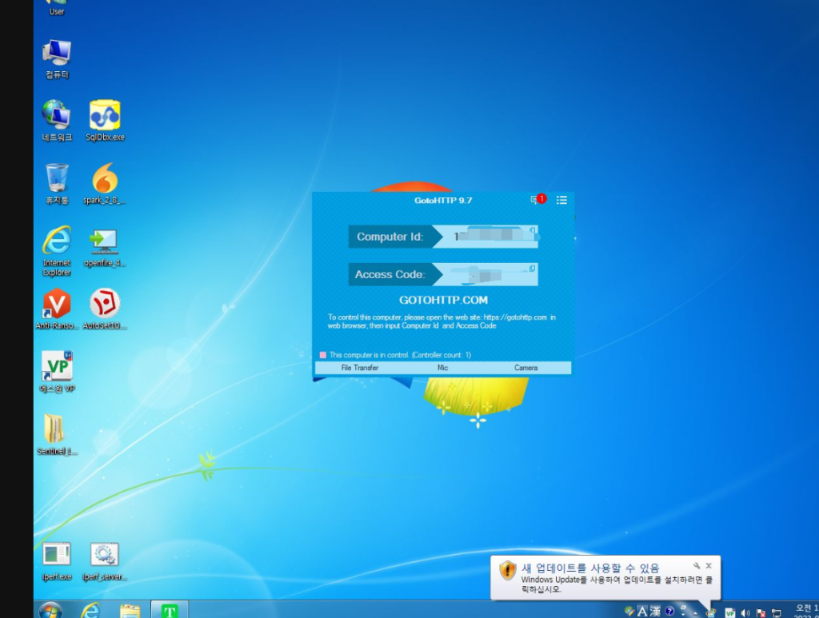Select the Internet Explorer desktop icon
Viewport: 819px width, 618px height.
(x=57, y=251)
